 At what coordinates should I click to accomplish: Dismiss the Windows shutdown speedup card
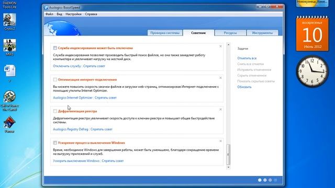click(220, 141)
